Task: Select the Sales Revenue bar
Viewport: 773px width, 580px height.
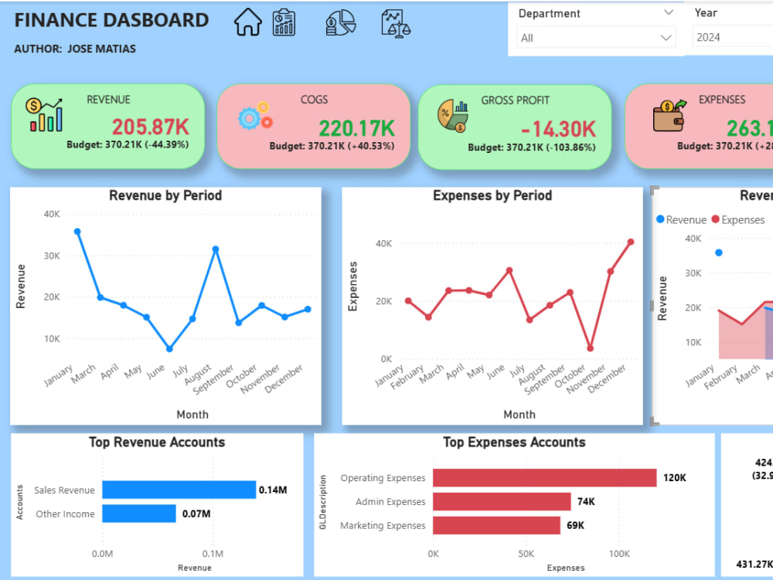Action: pyautogui.click(x=179, y=490)
